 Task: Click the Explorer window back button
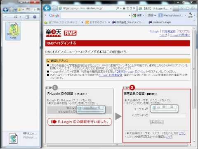pos(6,10)
